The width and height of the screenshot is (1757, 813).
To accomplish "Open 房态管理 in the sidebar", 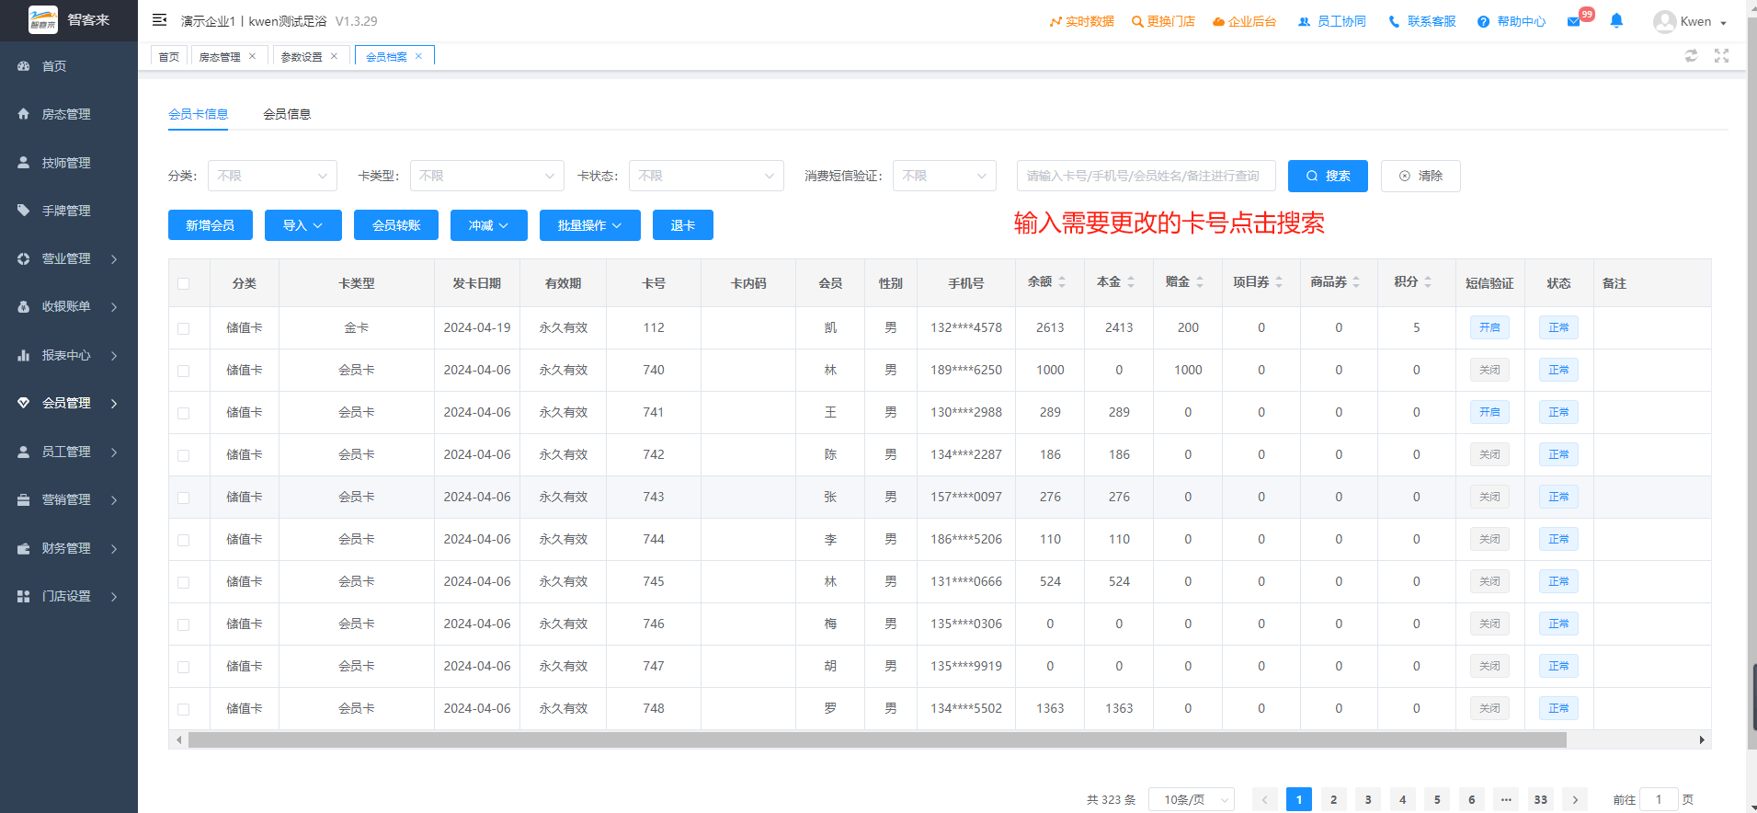I will pos(69,114).
